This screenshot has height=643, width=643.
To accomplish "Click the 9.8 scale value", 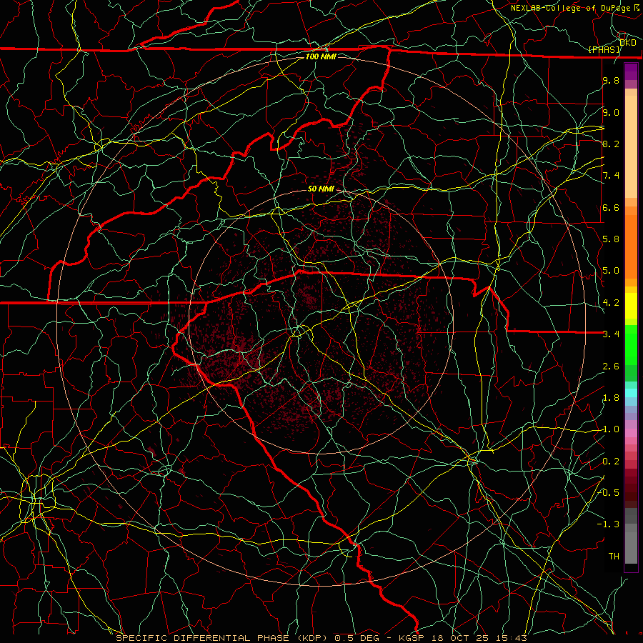I will click(611, 80).
